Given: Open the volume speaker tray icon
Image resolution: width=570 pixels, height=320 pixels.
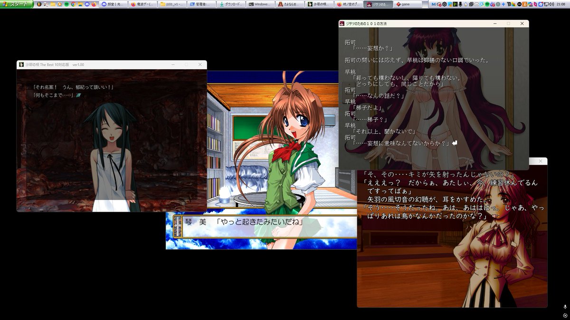Looking at the screenshot, I should tap(551, 4).
